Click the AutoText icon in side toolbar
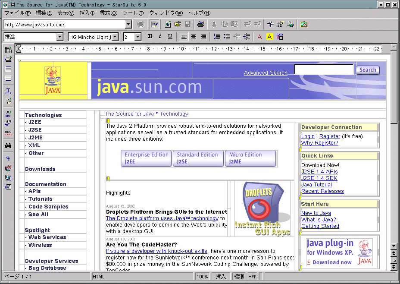The width and height of the screenshot is (400, 284). coord(8,114)
